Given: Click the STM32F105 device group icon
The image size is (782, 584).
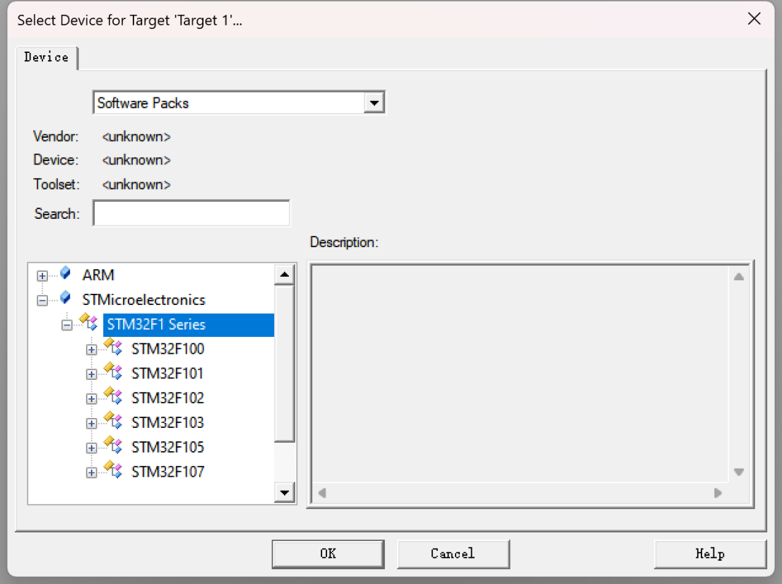Looking at the screenshot, I should [113, 444].
